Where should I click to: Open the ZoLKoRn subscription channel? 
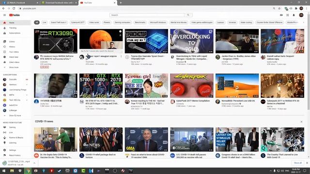coord(15,79)
